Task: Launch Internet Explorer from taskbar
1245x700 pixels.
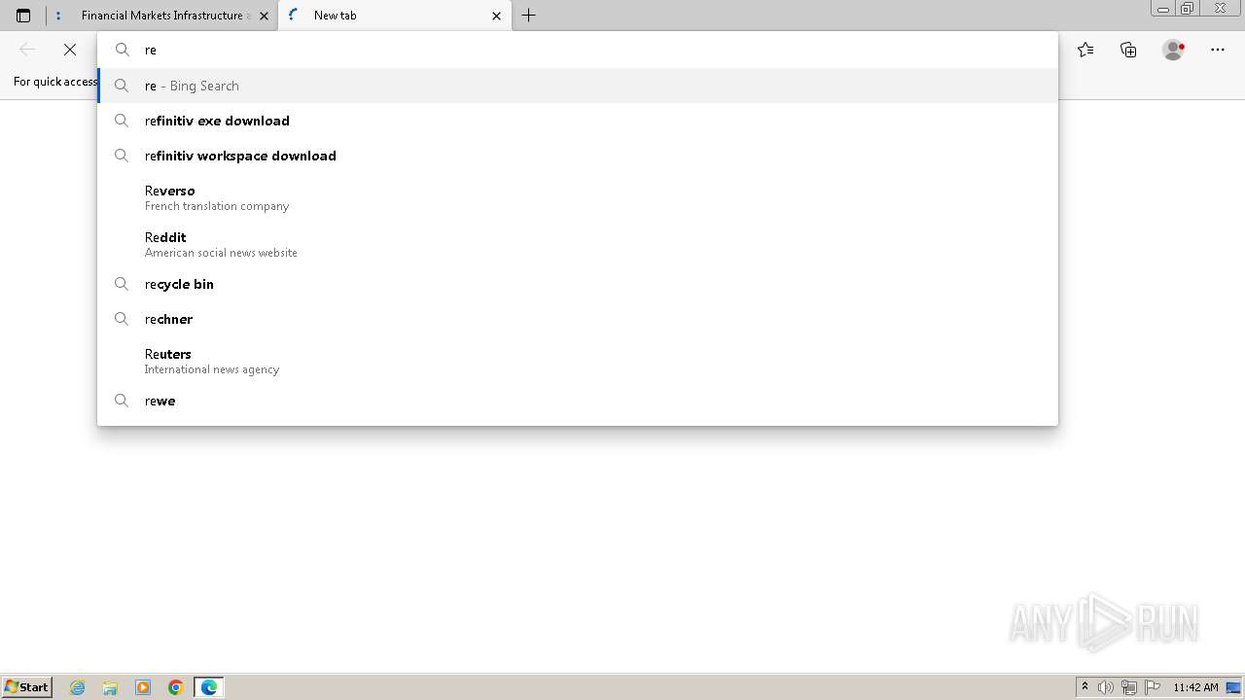Action: [x=78, y=687]
